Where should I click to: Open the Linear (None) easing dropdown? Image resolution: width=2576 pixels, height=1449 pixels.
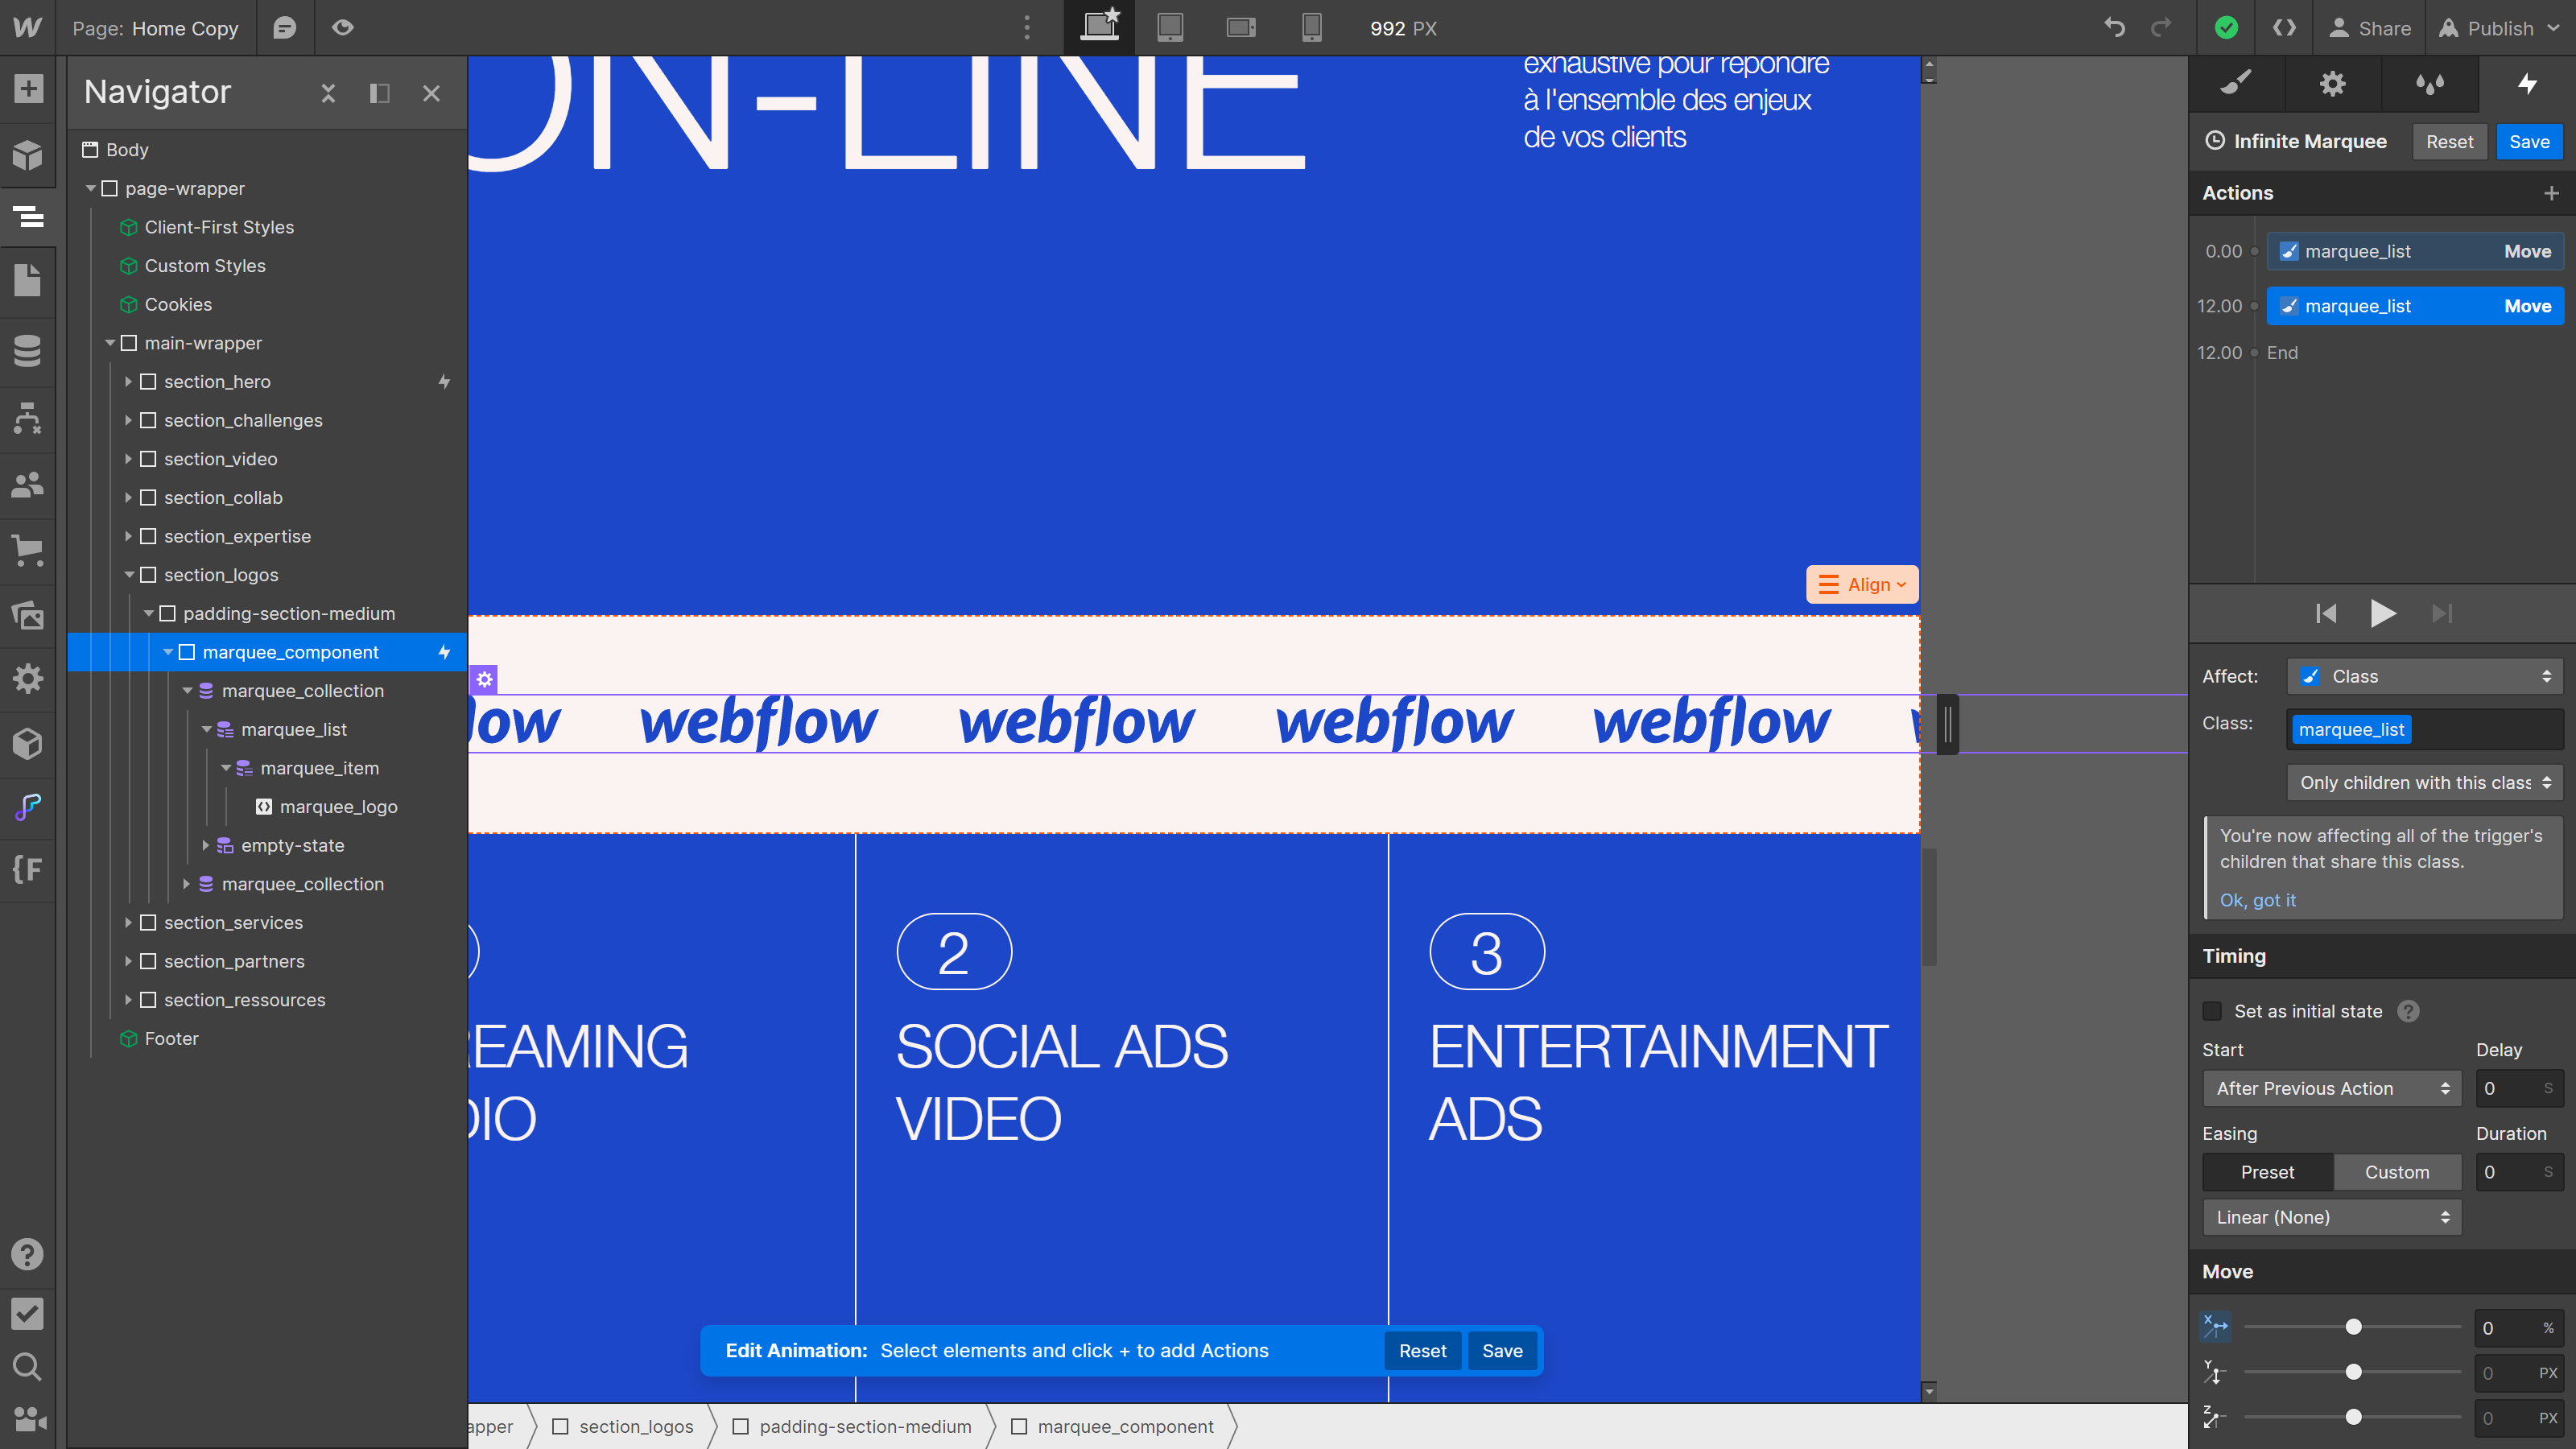tap(2332, 1217)
